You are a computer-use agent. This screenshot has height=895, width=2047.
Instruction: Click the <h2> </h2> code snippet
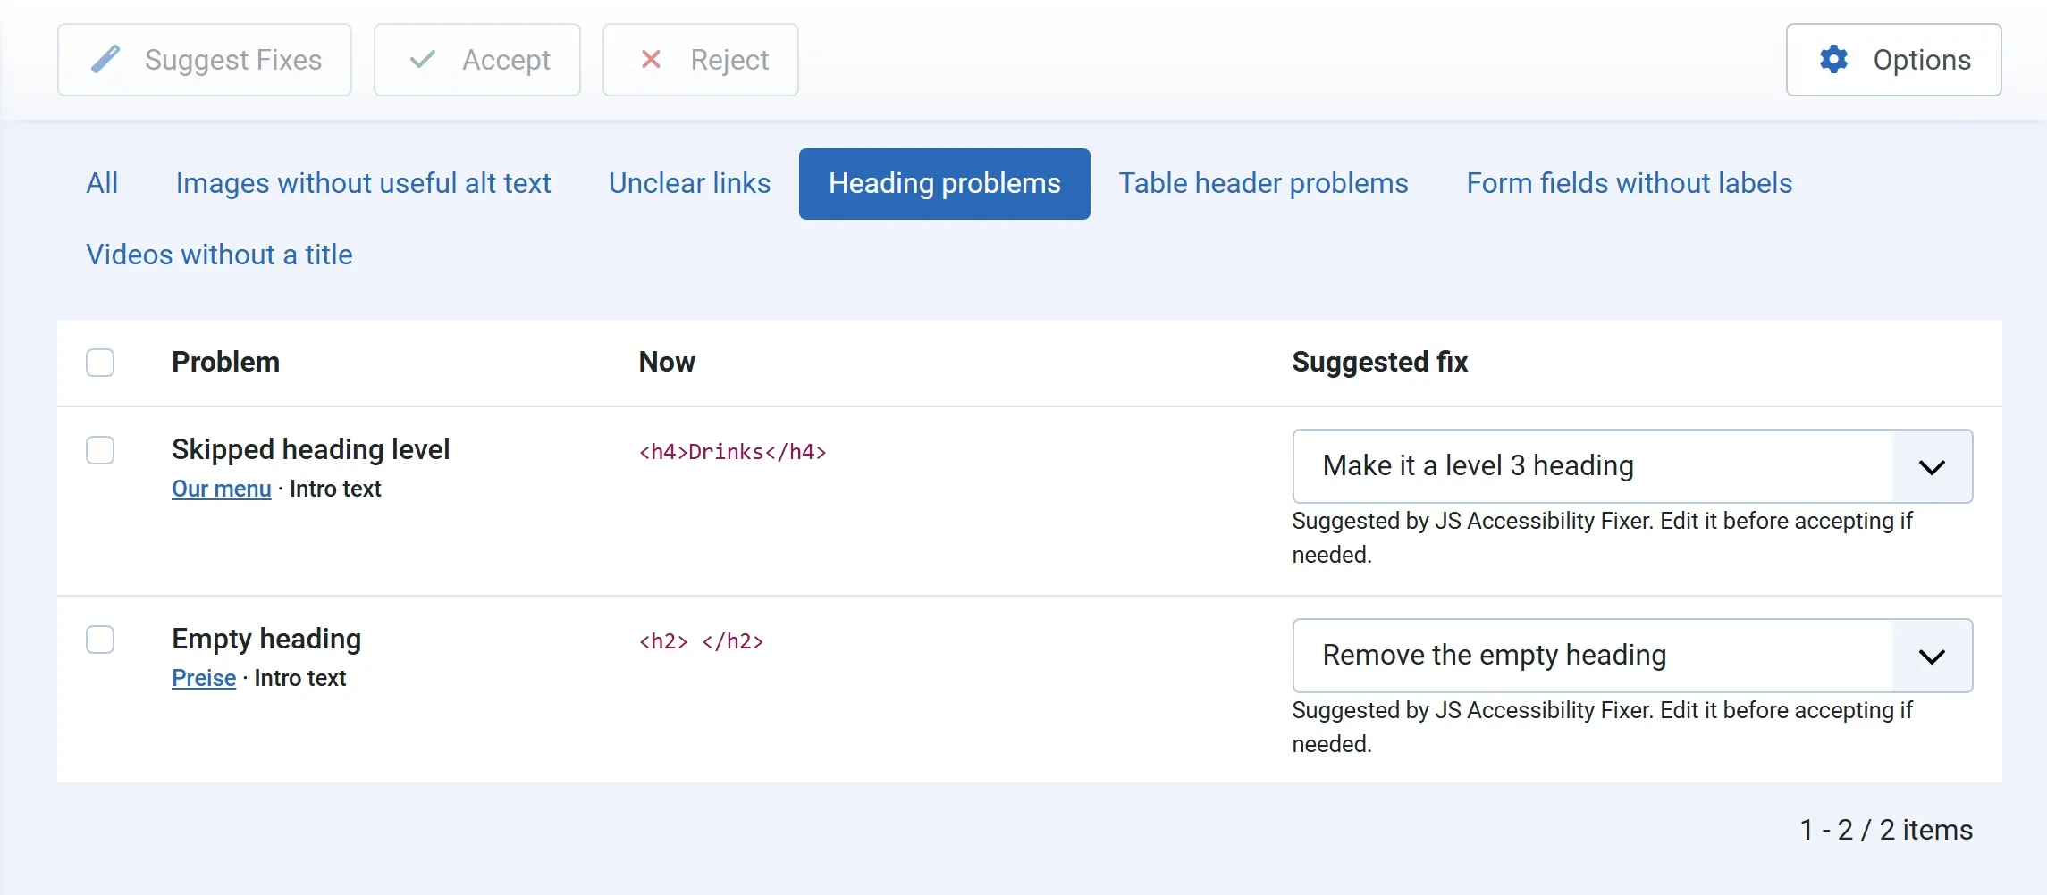701,641
